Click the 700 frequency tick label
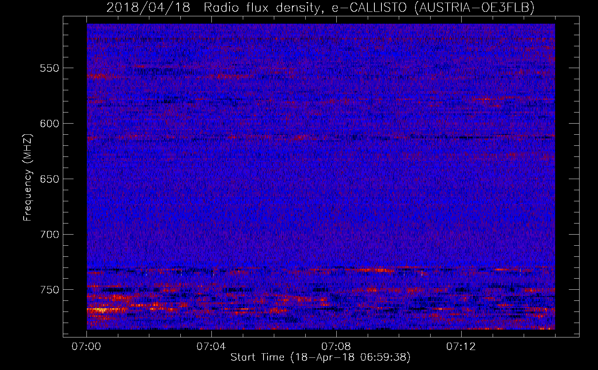The height and width of the screenshot is (370, 598). click(x=50, y=235)
